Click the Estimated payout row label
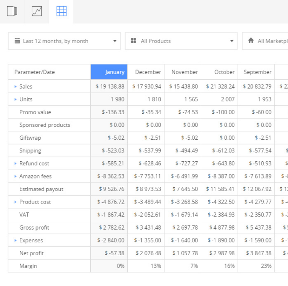The height and width of the screenshot is (286, 288). point(41,189)
